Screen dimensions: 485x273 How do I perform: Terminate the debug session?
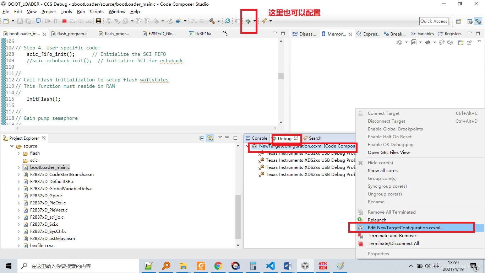coord(64,21)
